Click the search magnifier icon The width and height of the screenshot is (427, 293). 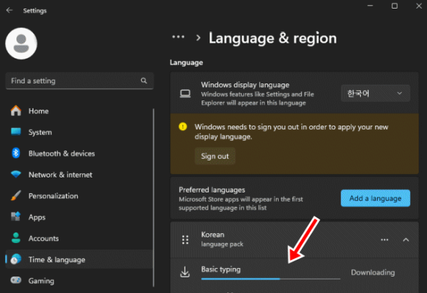144,81
